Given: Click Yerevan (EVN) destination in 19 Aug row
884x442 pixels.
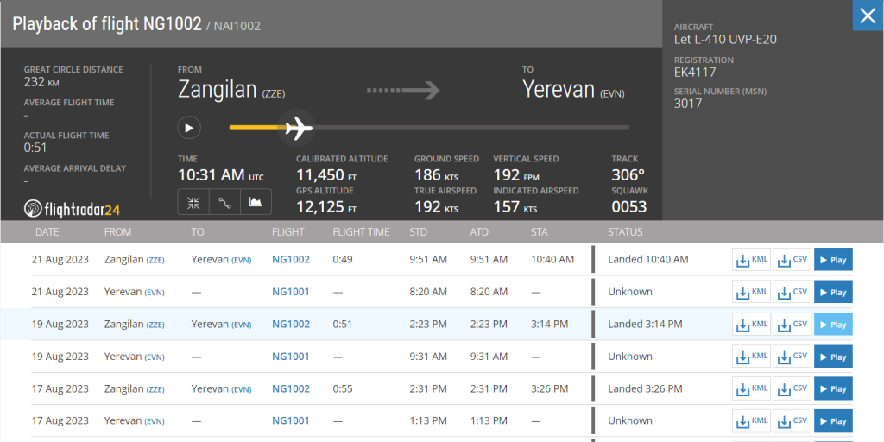Looking at the screenshot, I should [x=221, y=324].
